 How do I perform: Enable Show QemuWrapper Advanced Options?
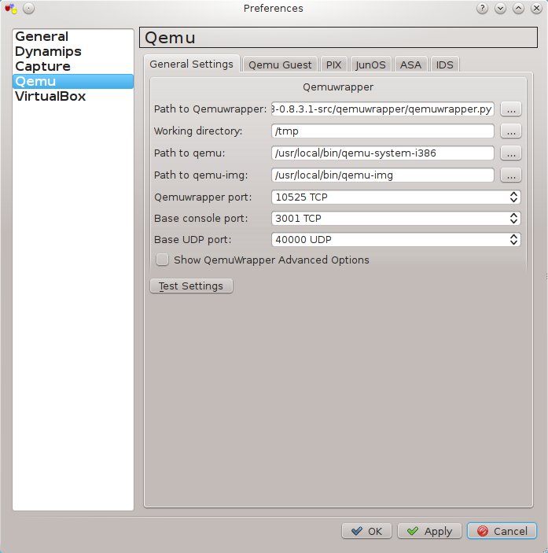coord(163,260)
